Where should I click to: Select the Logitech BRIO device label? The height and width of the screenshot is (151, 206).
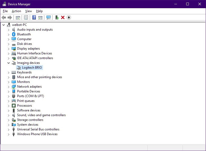[32, 68]
